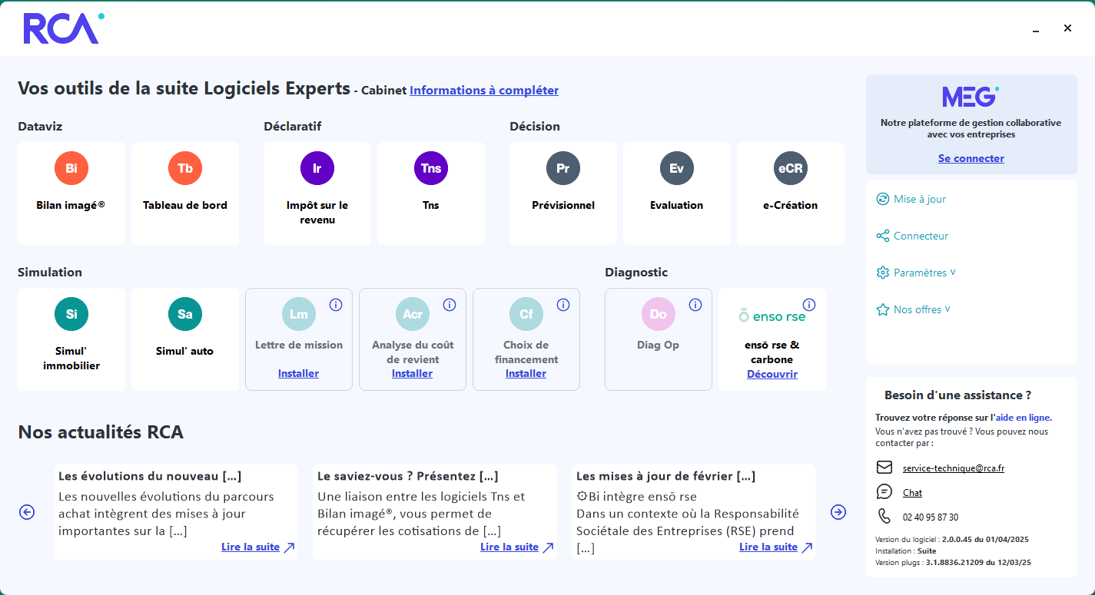The image size is (1095, 595).
Task: Open the Prévisionnel Pr icon
Action: point(563,168)
